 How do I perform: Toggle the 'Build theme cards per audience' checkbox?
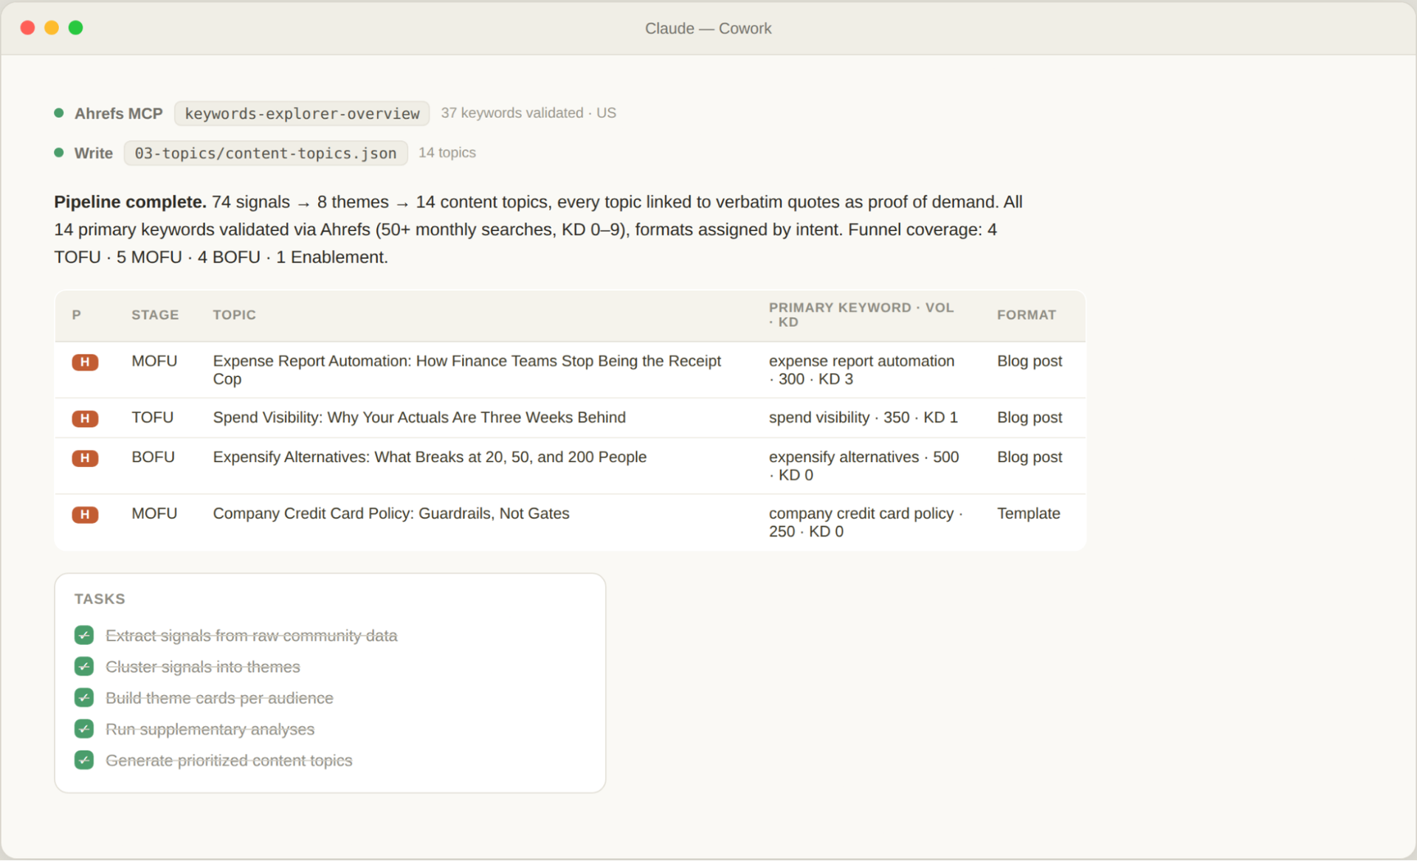pyautogui.click(x=84, y=698)
